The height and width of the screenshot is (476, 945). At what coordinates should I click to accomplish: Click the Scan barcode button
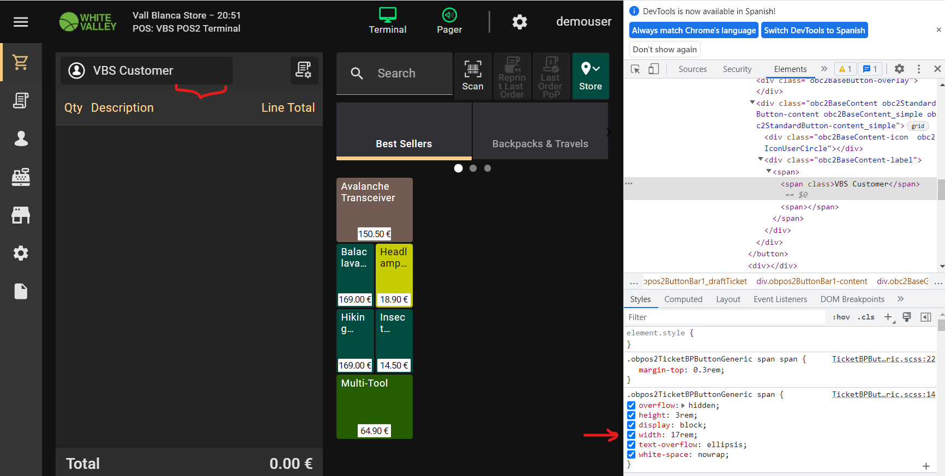click(472, 76)
